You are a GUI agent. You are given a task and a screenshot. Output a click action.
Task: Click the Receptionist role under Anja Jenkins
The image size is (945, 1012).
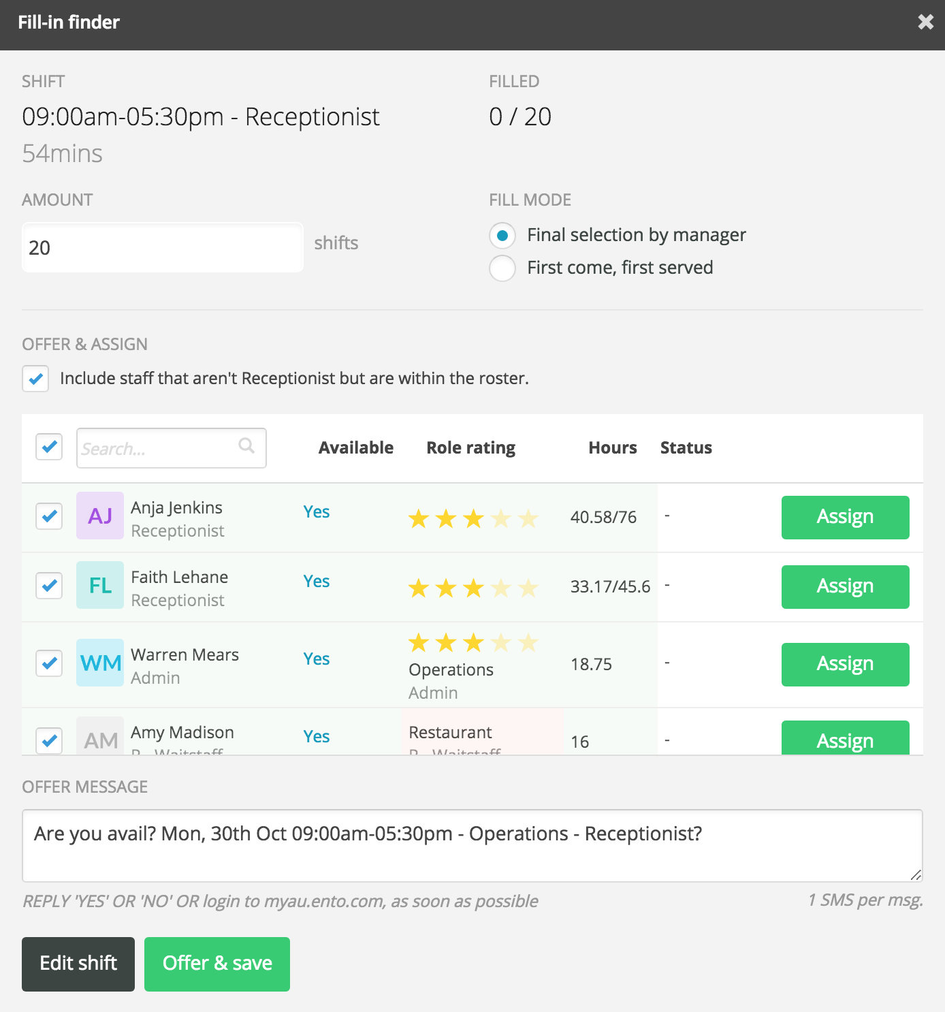(178, 531)
